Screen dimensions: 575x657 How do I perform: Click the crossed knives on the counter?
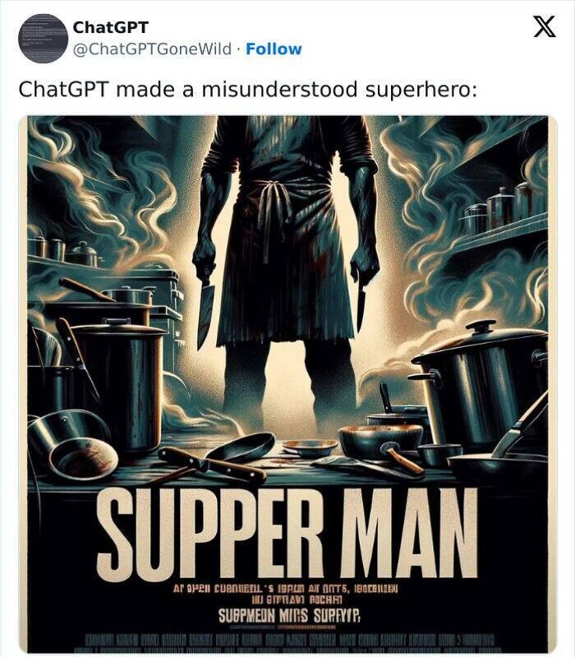click(x=209, y=466)
